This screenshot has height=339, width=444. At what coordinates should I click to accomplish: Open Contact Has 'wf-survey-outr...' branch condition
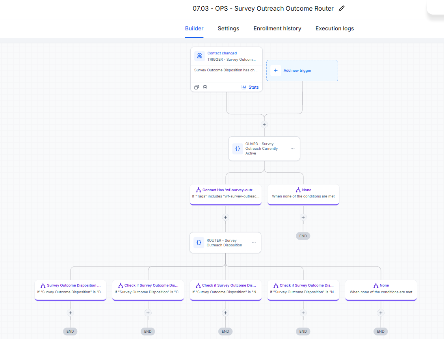click(226, 195)
